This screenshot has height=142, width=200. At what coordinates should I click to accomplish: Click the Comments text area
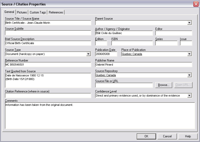click(100, 116)
